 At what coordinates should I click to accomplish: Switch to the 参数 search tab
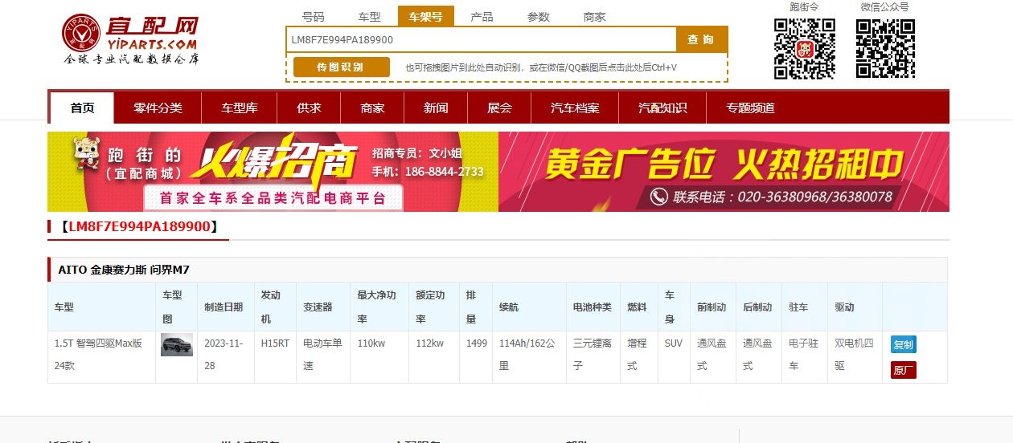pos(539,16)
